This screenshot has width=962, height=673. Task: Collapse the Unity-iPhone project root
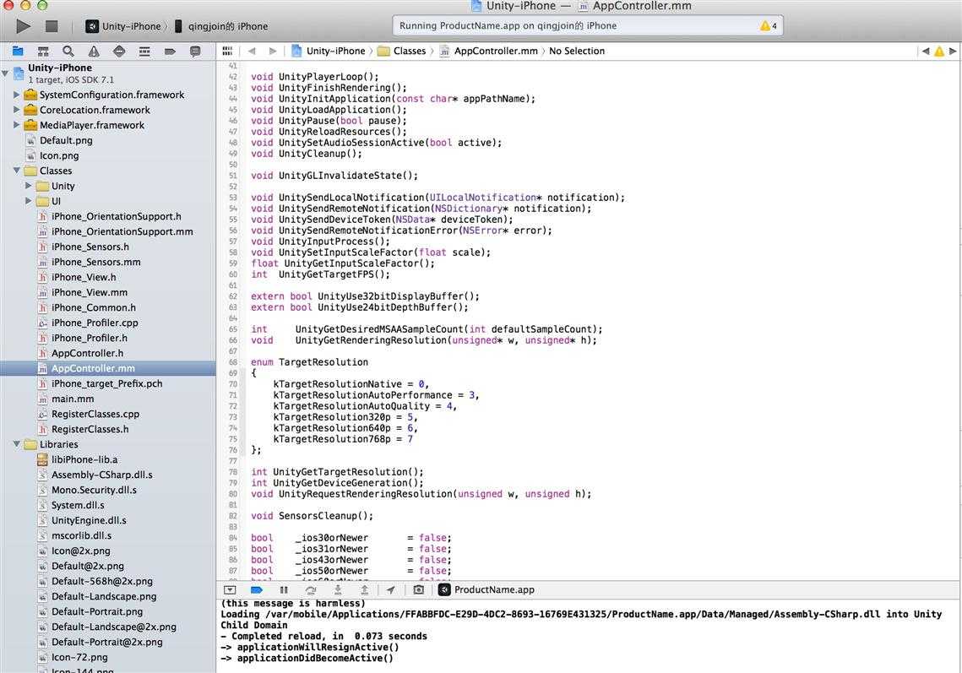[x=5, y=73]
